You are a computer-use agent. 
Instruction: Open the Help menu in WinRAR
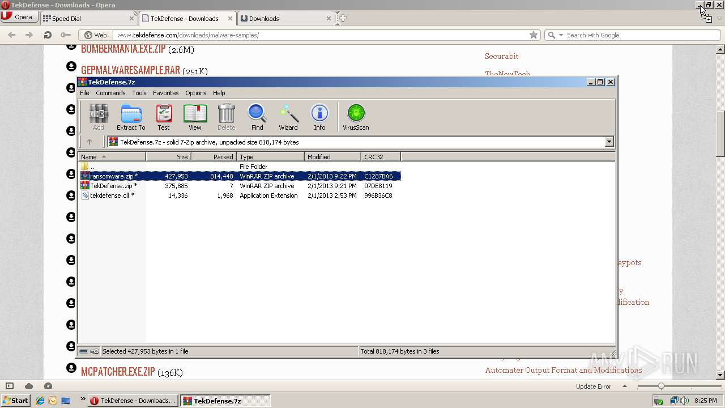point(219,93)
